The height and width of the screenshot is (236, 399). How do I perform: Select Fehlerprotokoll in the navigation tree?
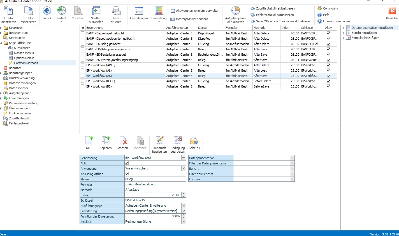point(19,123)
